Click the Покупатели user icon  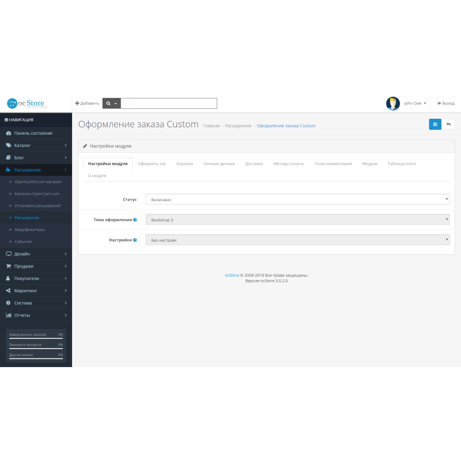(9, 278)
